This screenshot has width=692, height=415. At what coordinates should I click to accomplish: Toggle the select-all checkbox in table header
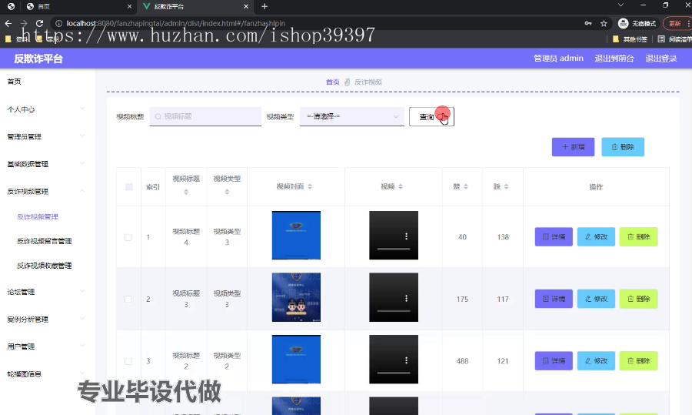[x=129, y=187]
